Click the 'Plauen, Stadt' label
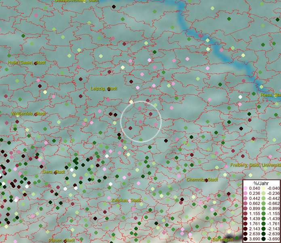281x243 pixels. pos(61,240)
